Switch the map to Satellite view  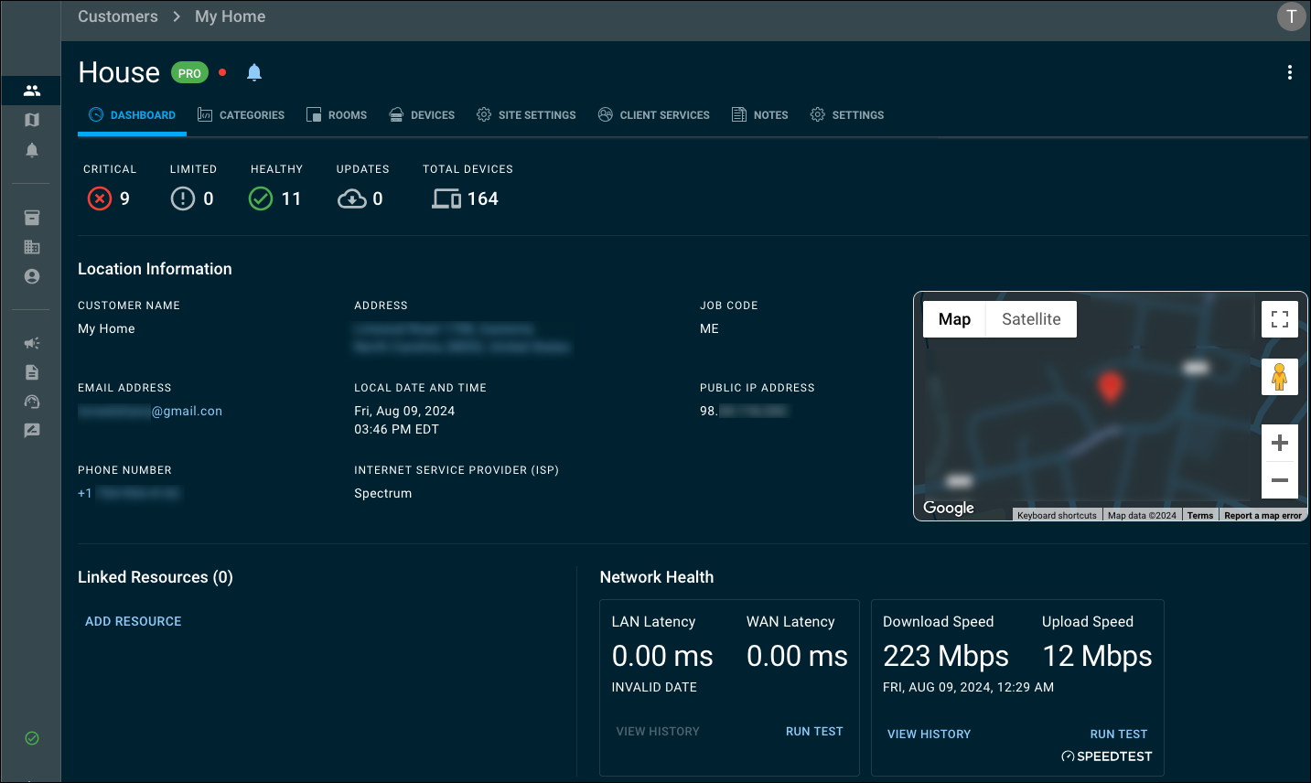[x=1030, y=319]
